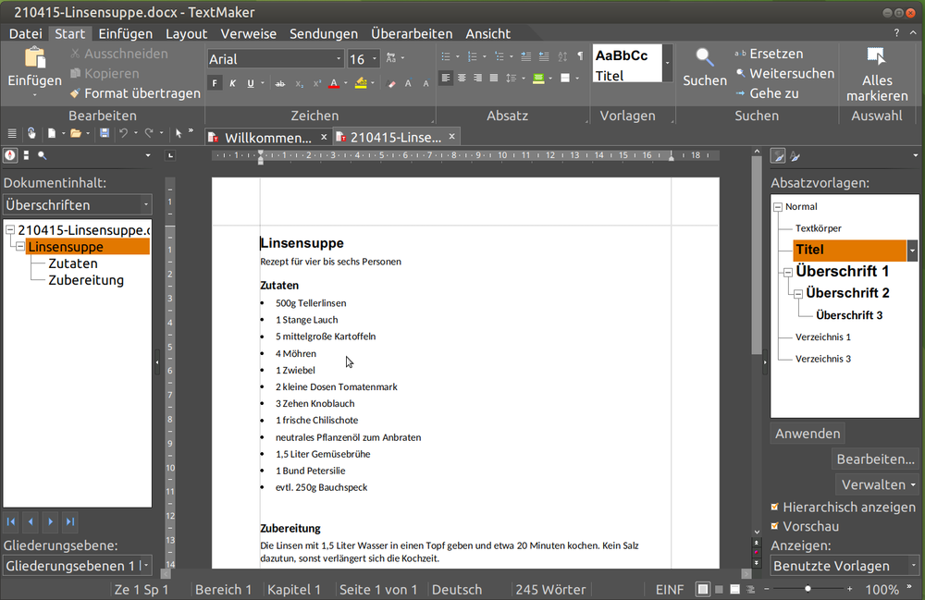Click the strikethrough text icon
Image resolution: width=925 pixels, height=600 pixels.
click(x=279, y=83)
